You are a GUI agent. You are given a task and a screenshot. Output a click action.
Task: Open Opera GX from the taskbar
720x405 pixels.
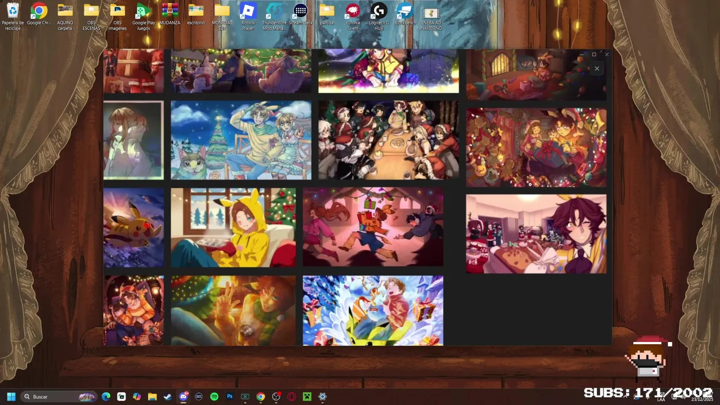[x=291, y=397]
